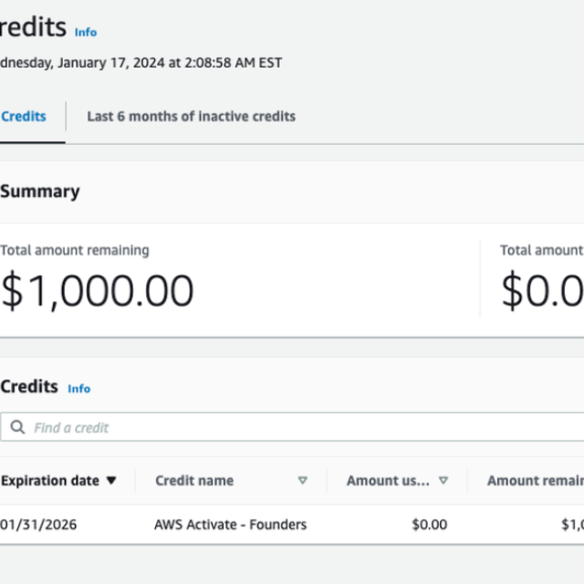Open Info link next to Credits table heading
The image size is (584, 584).
tap(79, 389)
